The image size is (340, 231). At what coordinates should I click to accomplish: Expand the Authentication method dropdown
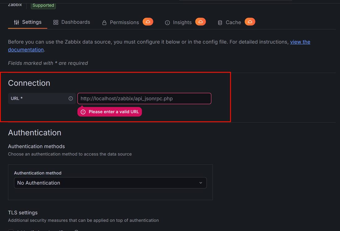point(110,183)
